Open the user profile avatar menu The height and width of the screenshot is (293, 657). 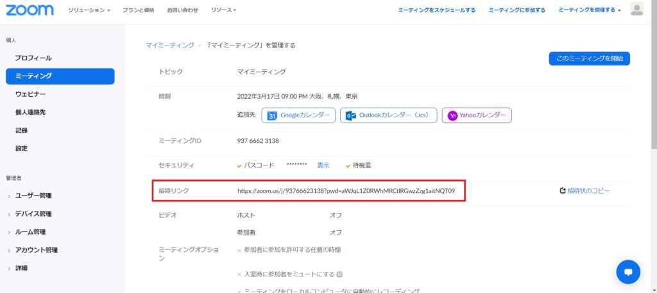[x=636, y=9]
